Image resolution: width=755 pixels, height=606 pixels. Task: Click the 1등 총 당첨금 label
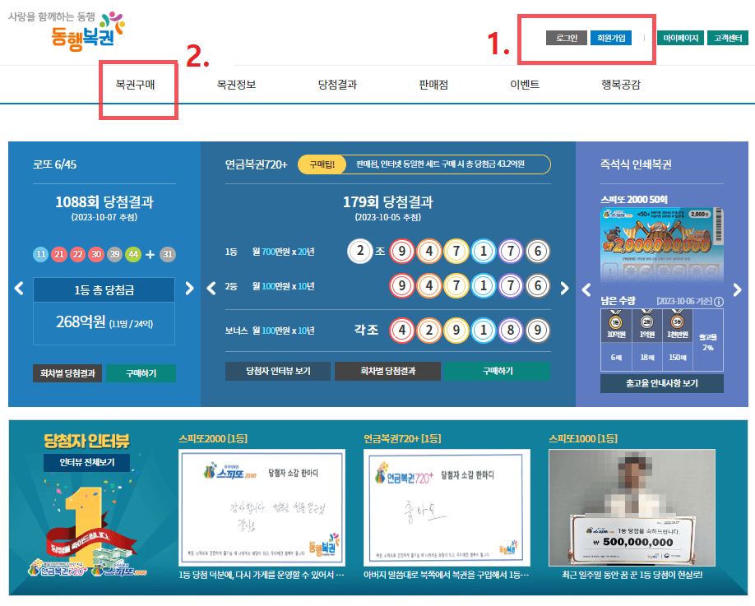pos(104,289)
